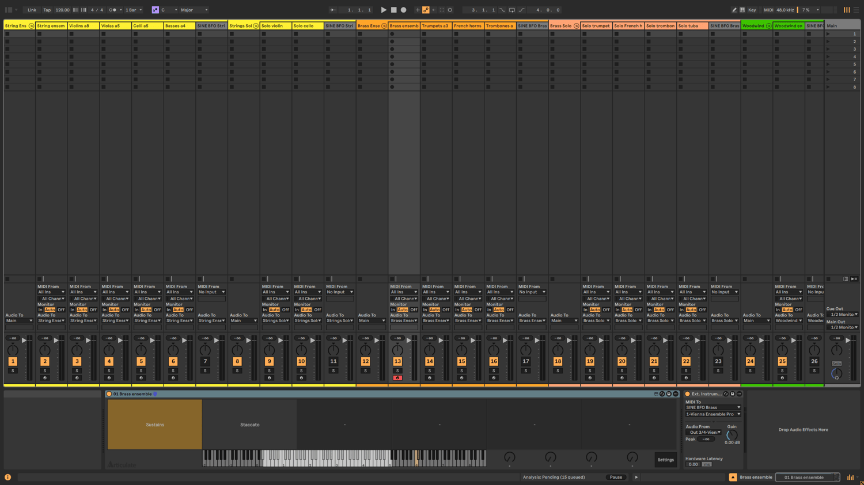Click the Link button

click(32, 10)
